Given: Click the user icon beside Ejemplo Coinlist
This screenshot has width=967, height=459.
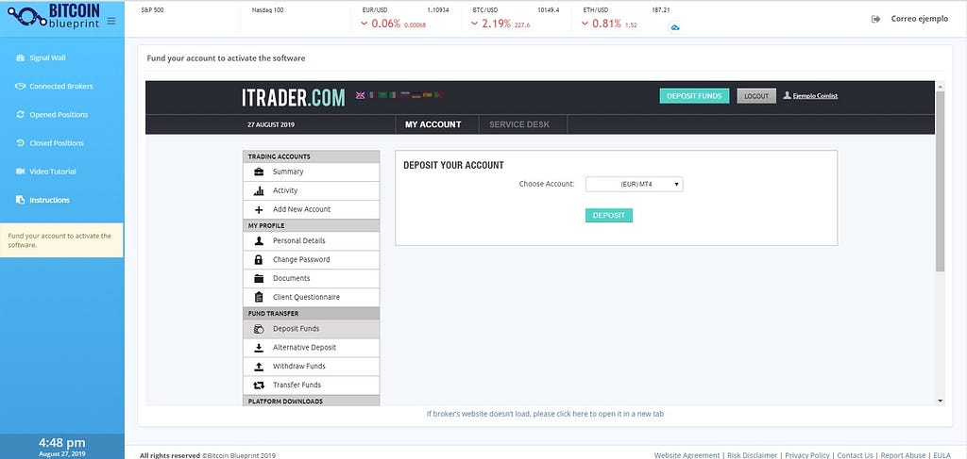Looking at the screenshot, I should 787,95.
